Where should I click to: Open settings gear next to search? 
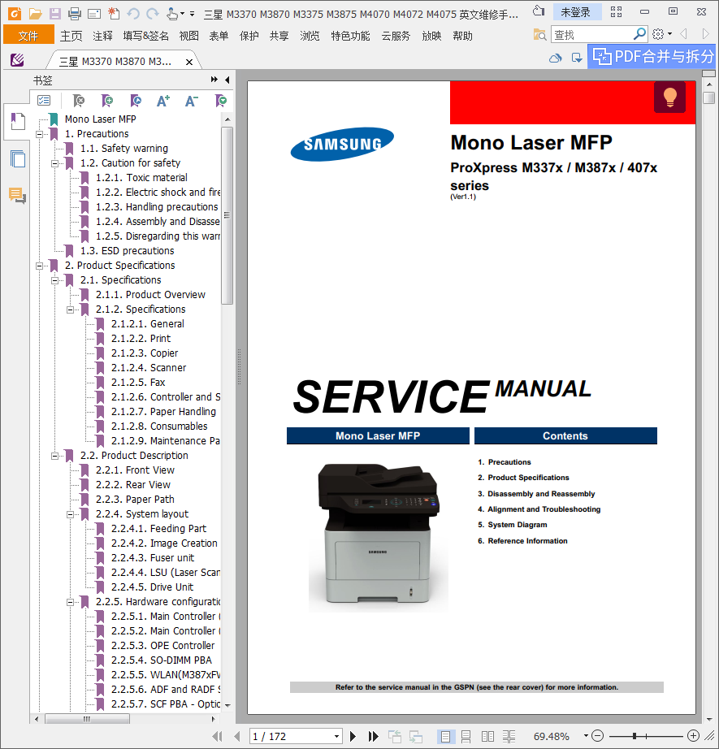point(658,34)
